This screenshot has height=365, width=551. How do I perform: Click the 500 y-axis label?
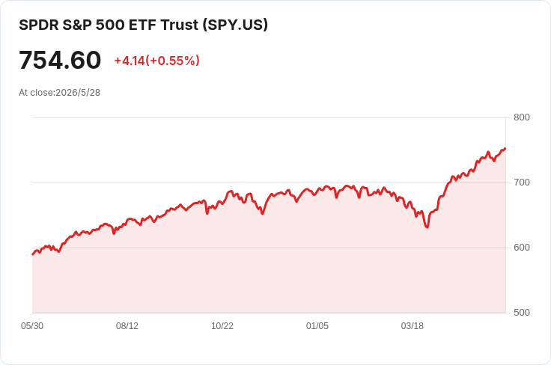[x=522, y=313]
